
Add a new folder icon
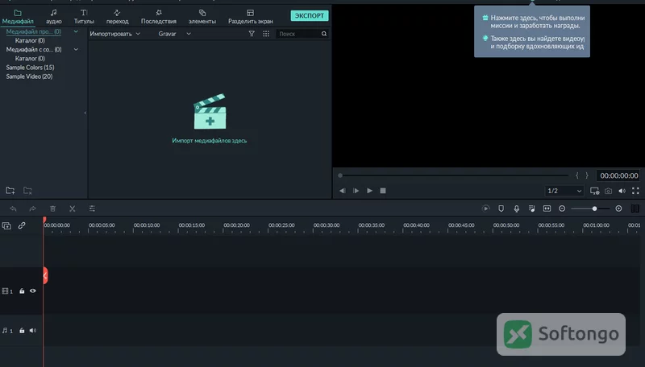[x=10, y=191]
